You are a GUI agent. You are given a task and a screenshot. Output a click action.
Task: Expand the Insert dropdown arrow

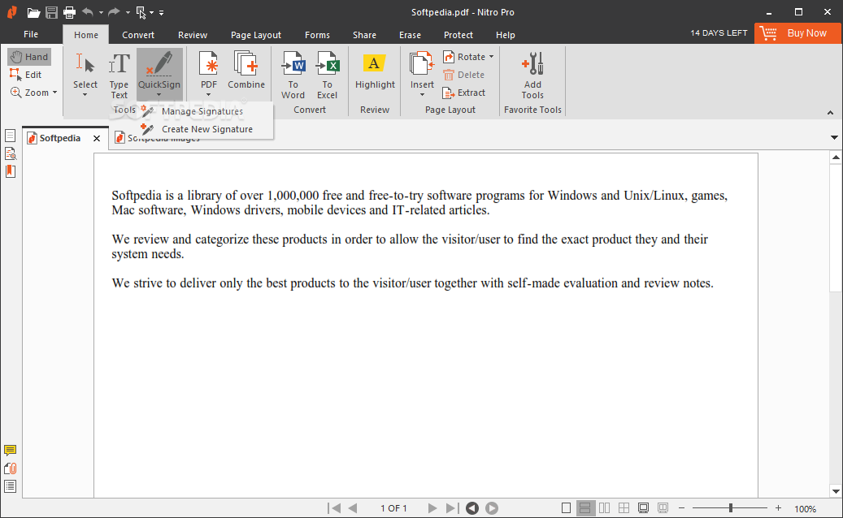tap(422, 95)
